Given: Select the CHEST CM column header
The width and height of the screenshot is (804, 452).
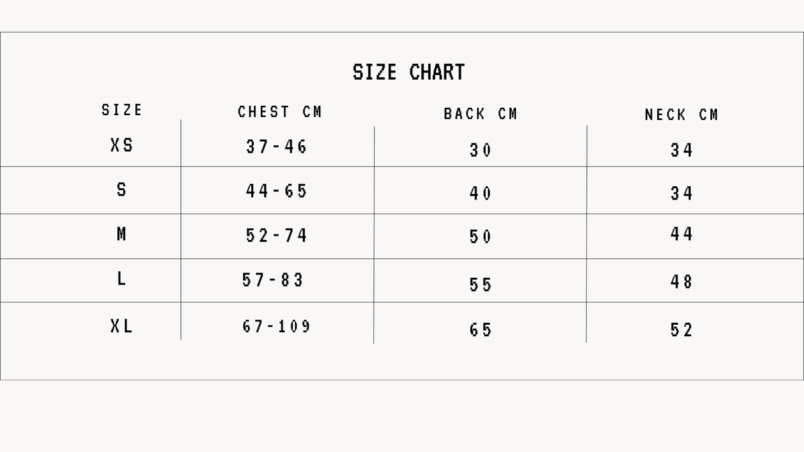Looking at the screenshot, I should point(280,112).
